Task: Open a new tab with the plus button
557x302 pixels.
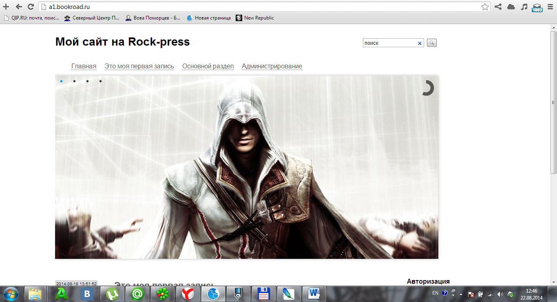Action: 6,7
